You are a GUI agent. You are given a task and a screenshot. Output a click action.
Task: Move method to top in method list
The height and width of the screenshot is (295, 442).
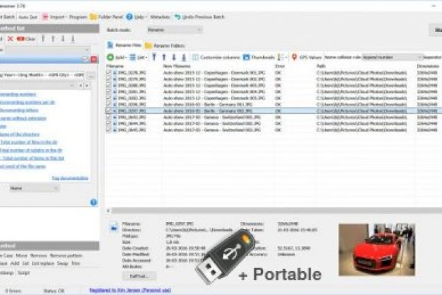43,39
